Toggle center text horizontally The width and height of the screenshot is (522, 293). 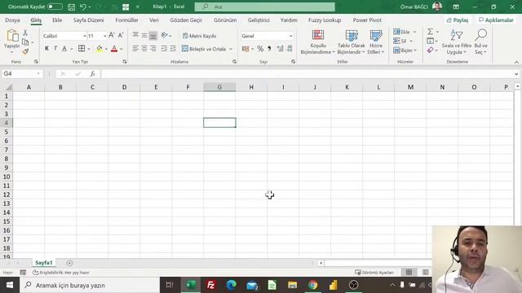tap(144, 49)
